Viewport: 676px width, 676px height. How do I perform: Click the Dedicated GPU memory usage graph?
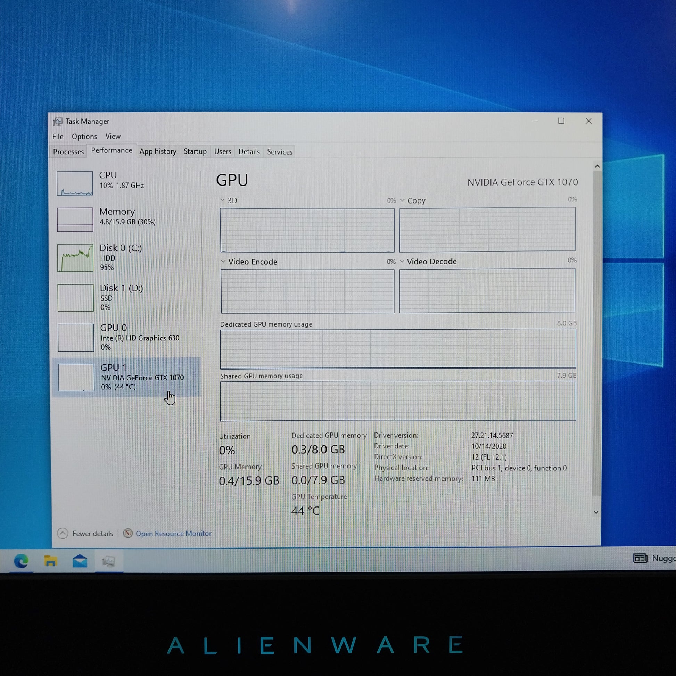click(x=398, y=349)
